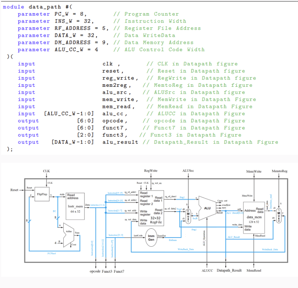This screenshot has width=298, height=288.
Task: Select the ALU block in the datapath diagram
Action: click(208, 209)
